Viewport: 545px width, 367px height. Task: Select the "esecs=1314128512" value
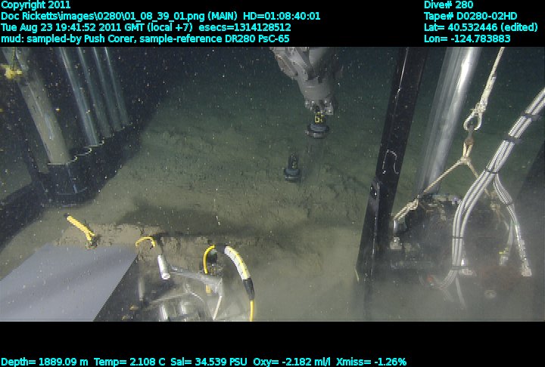coord(244,27)
